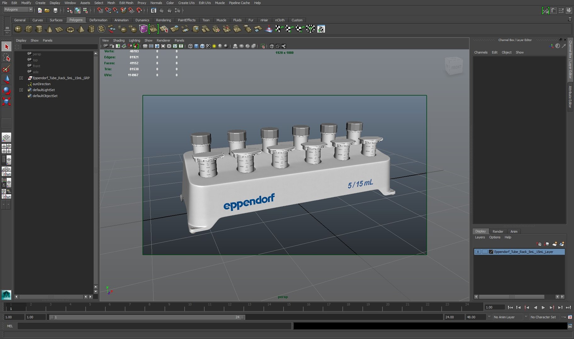Toggle film gate icon in viewport

tap(151, 46)
